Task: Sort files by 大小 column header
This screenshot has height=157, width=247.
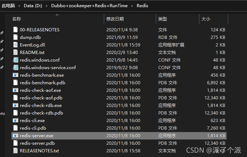Action: tap(206, 19)
